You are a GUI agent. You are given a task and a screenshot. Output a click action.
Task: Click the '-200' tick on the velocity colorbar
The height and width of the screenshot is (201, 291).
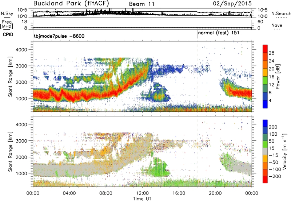275,176
